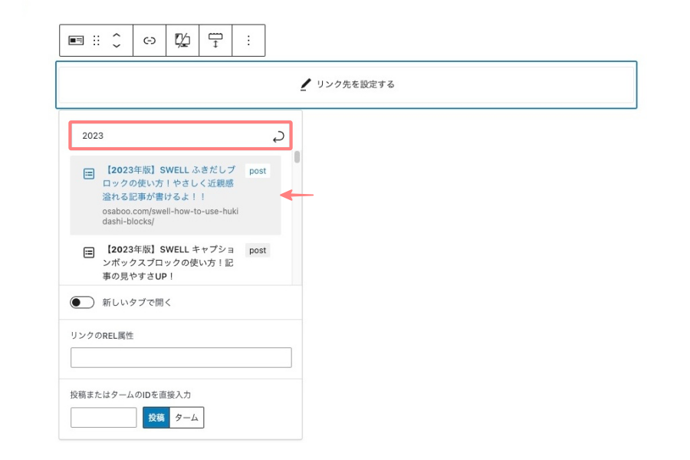690x460 pixels.
Task: Select the SWELL キャプションボックスブロック post result
Action: 168,263
